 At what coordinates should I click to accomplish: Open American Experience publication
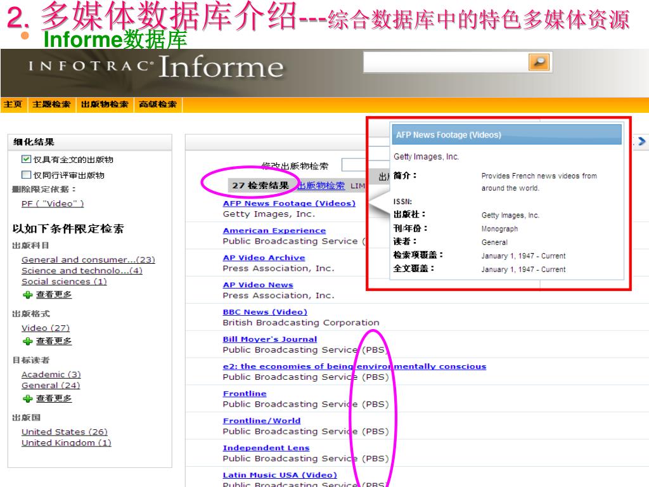tap(274, 231)
